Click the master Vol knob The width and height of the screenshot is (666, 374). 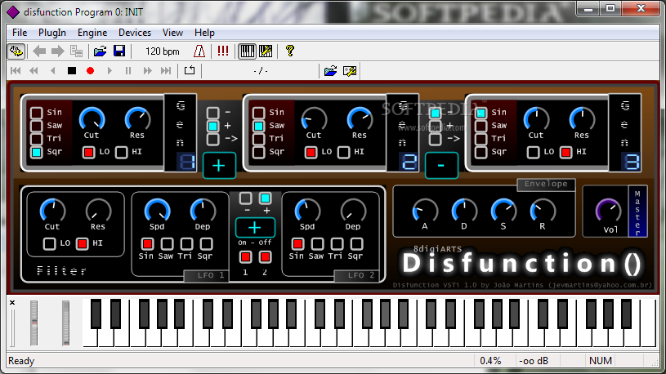pos(608,210)
